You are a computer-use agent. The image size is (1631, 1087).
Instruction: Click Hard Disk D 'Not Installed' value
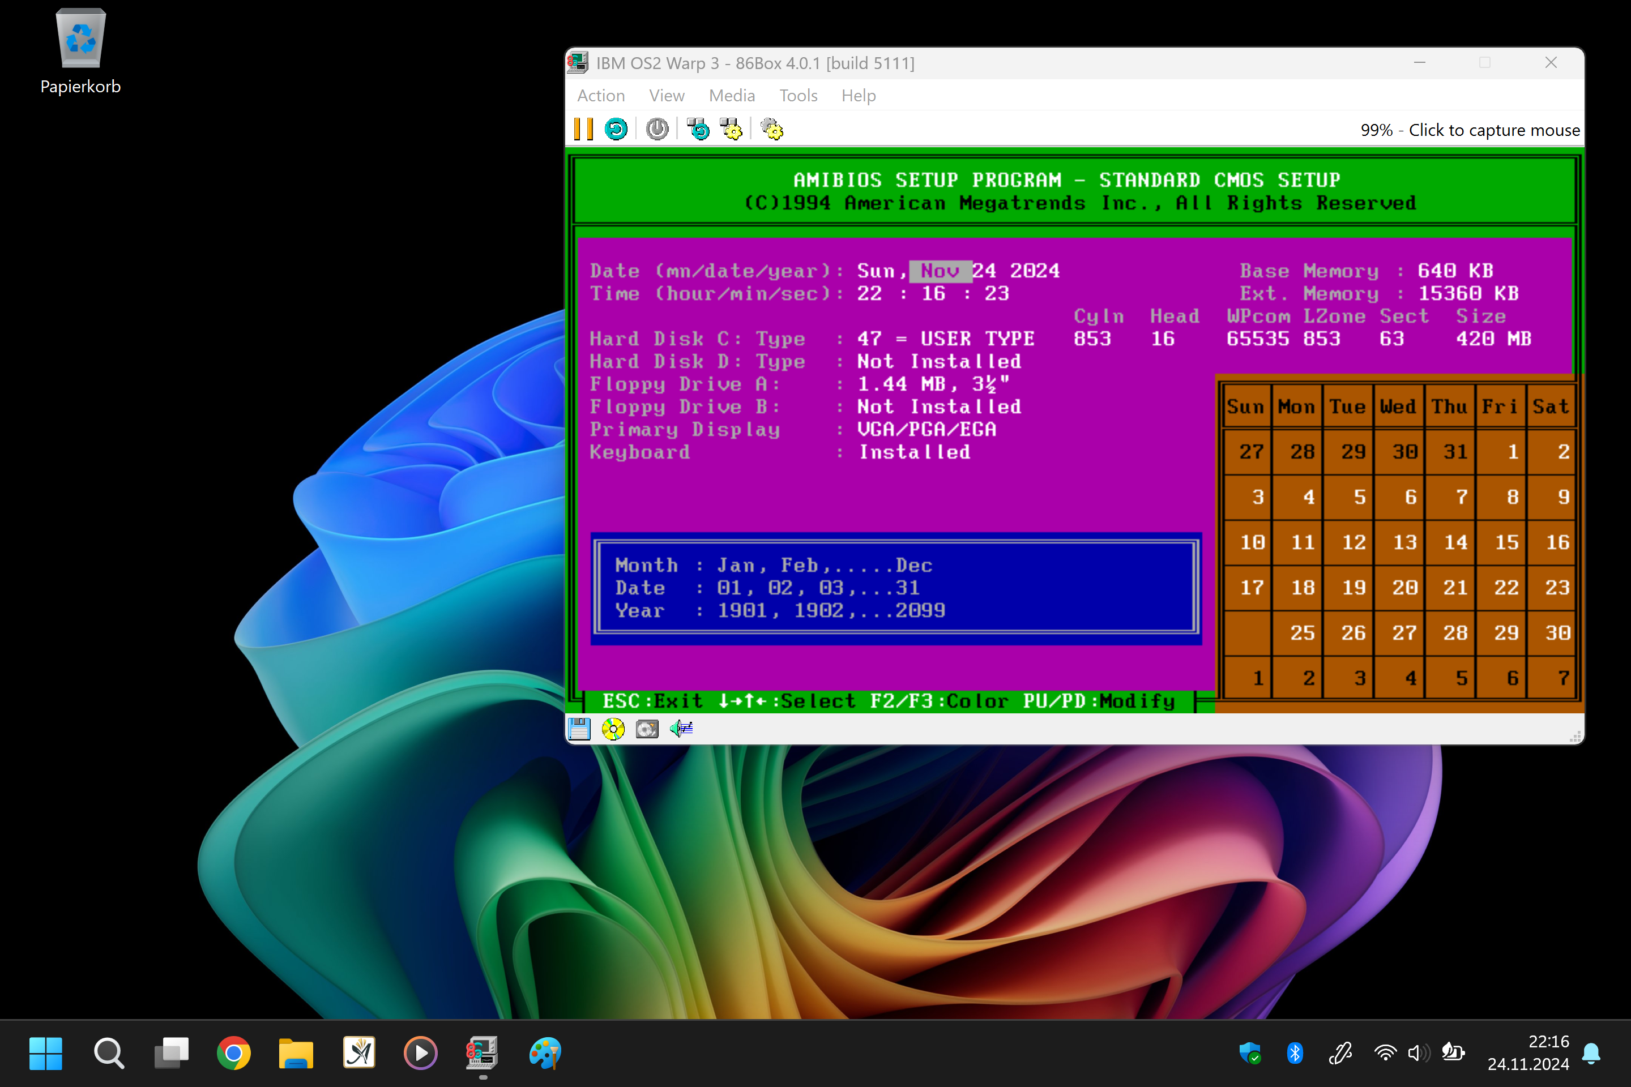coord(940,362)
